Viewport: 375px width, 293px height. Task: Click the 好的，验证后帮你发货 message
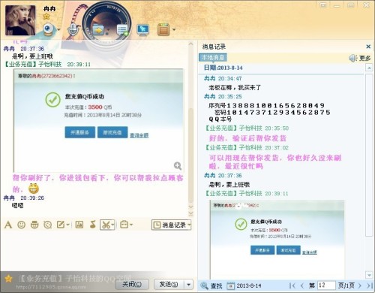click(x=247, y=138)
